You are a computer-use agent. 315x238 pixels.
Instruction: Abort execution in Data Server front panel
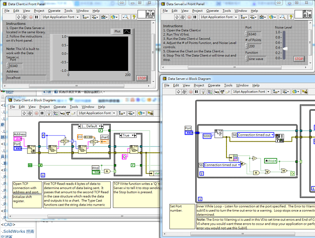[x=189, y=17]
